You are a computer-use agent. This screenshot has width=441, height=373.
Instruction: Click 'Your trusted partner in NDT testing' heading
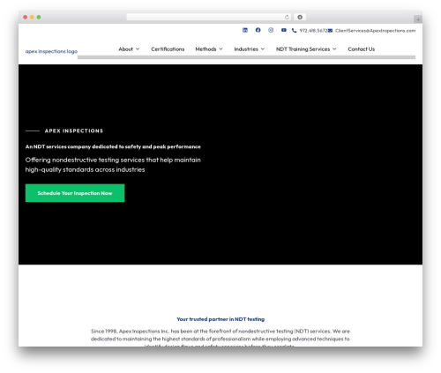pyautogui.click(x=220, y=319)
